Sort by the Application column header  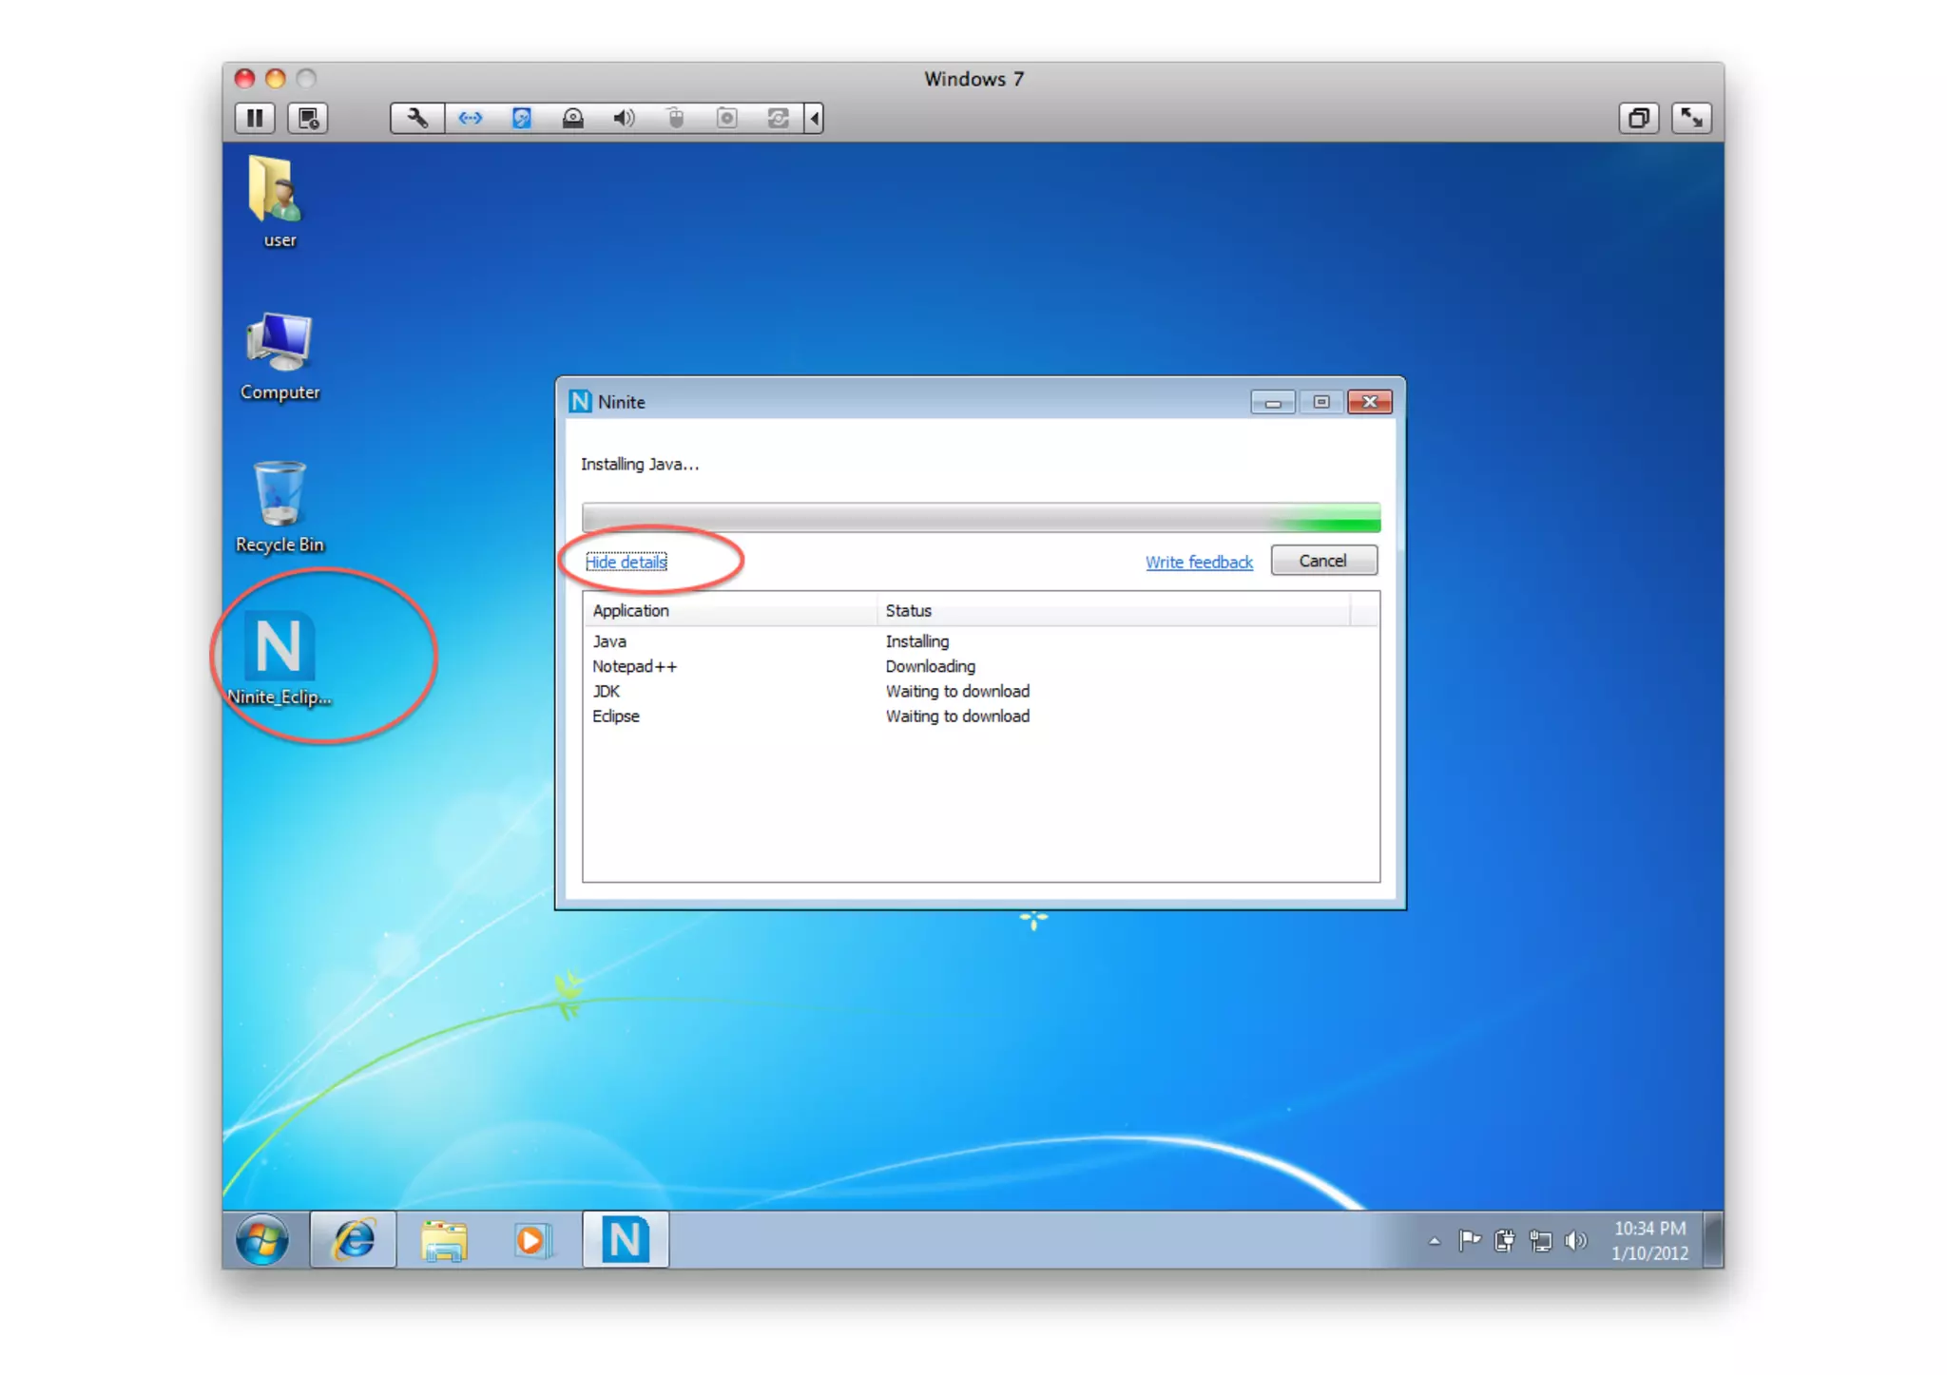pyautogui.click(x=730, y=610)
